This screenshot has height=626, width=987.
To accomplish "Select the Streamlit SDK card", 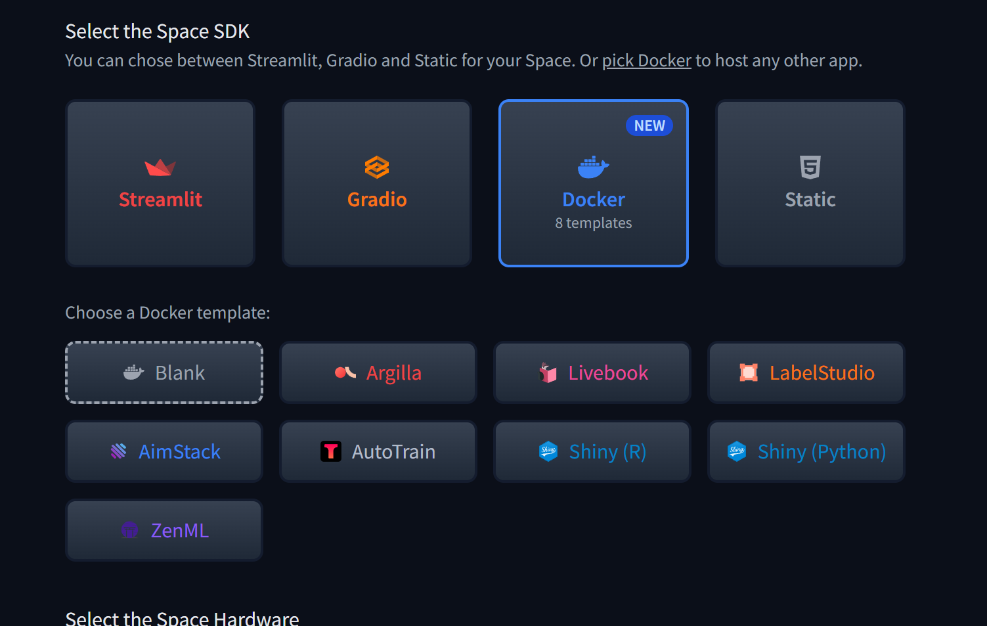I will pyautogui.click(x=160, y=183).
